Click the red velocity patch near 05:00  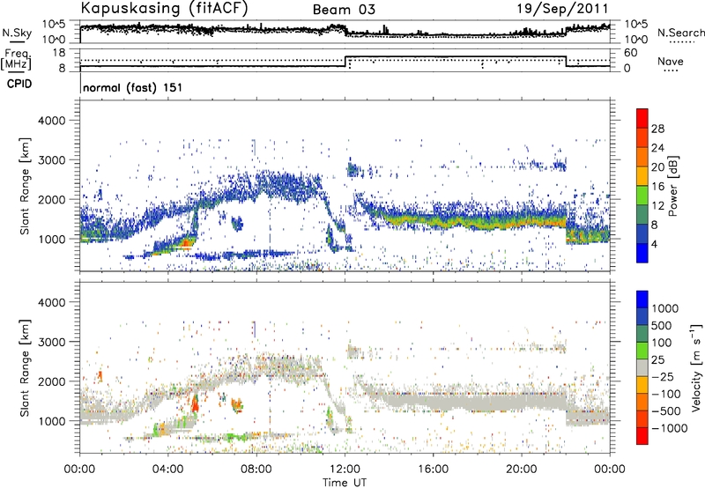[x=195, y=403]
